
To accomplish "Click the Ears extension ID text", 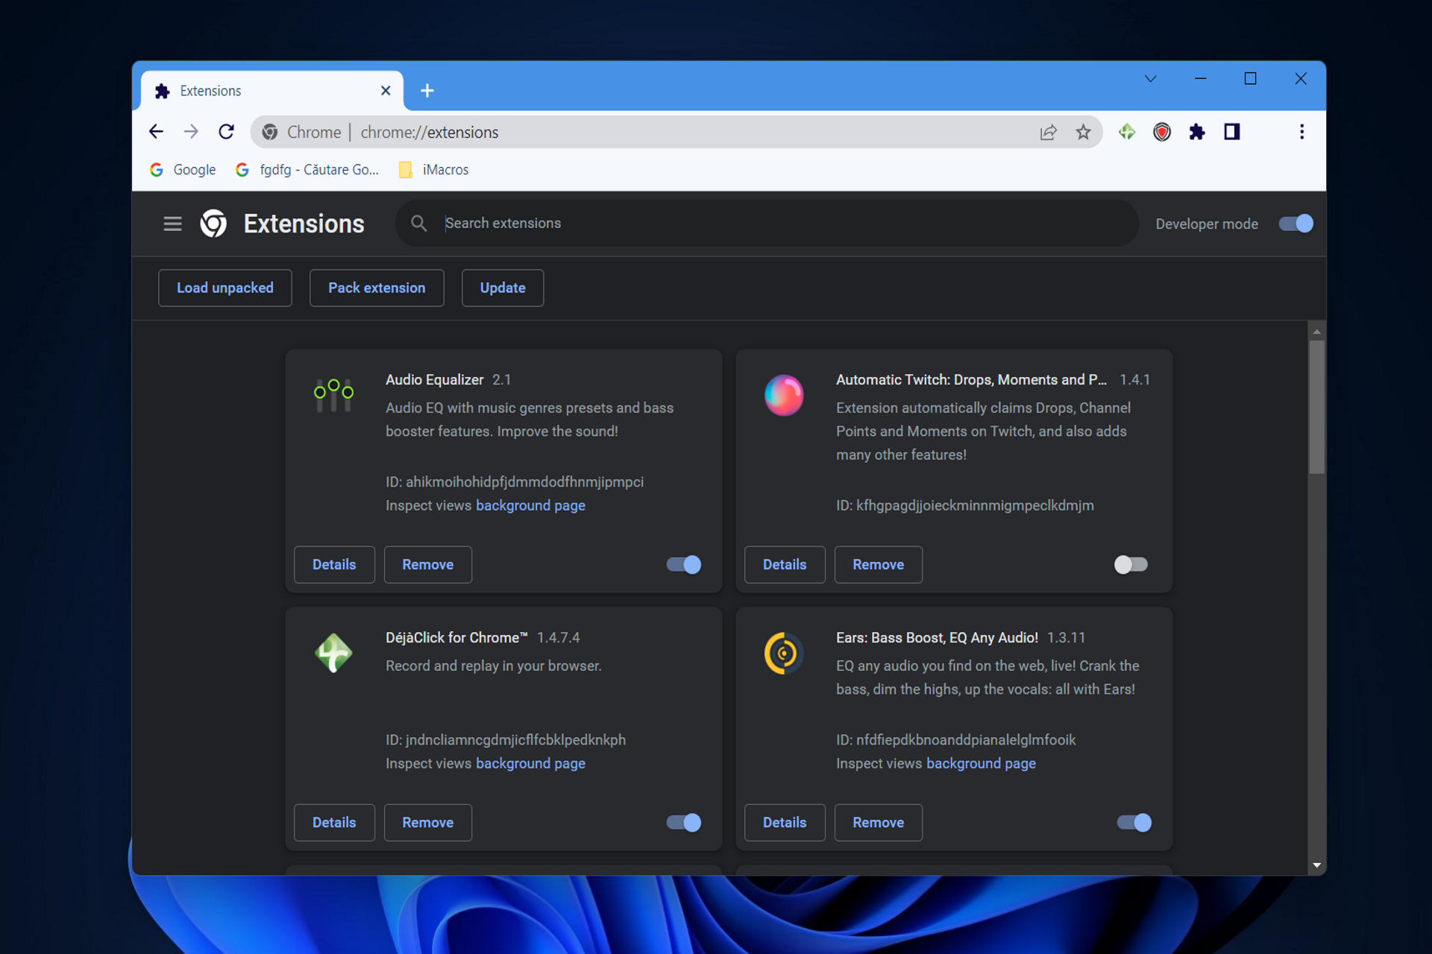I will coord(956,740).
